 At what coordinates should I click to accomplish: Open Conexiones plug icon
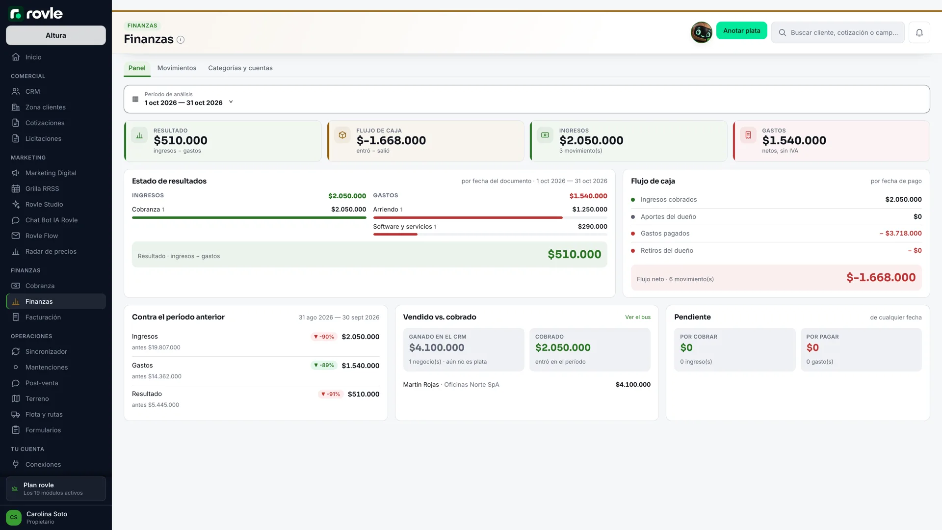[16, 464]
